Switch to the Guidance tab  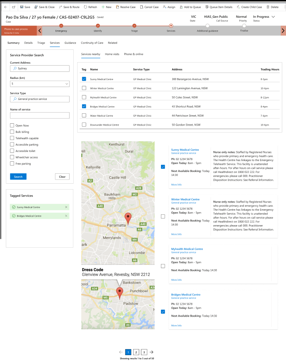[70, 43]
